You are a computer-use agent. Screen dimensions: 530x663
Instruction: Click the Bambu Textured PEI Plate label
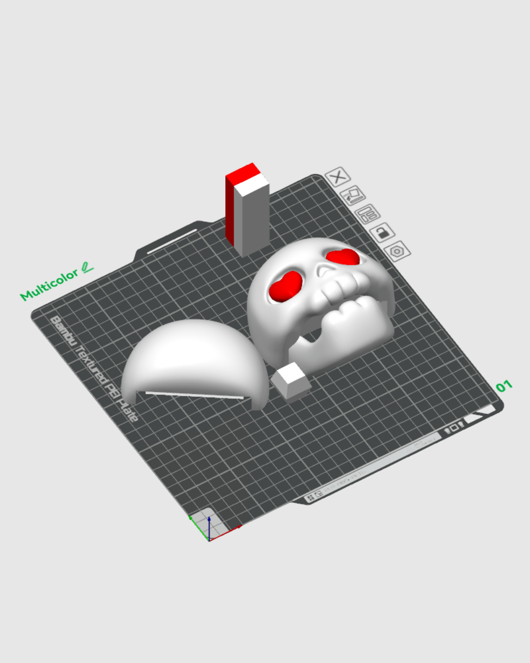pos(93,368)
